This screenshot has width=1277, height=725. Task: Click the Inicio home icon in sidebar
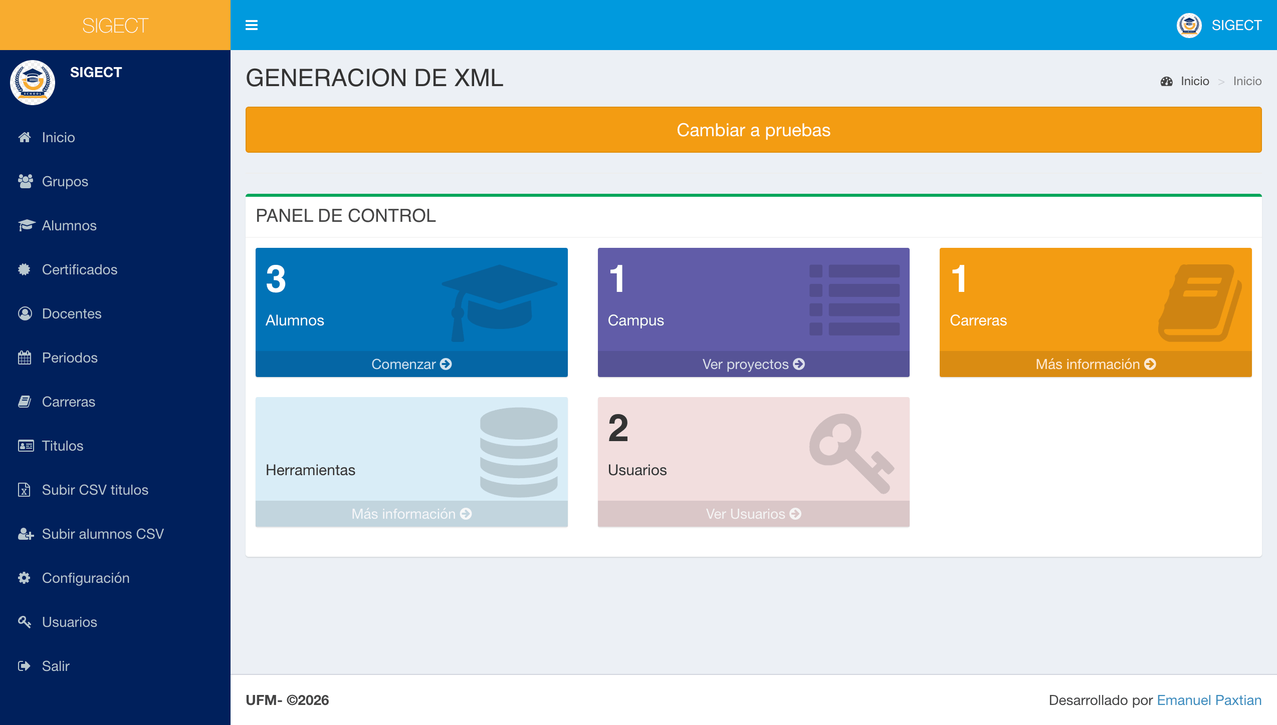pyautogui.click(x=25, y=137)
